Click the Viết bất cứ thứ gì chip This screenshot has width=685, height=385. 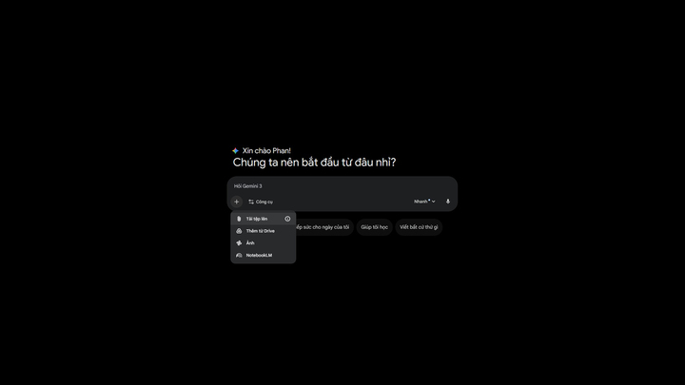[419, 227]
